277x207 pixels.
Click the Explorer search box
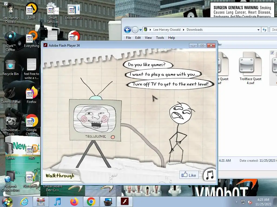pyautogui.click(x=273, y=30)
